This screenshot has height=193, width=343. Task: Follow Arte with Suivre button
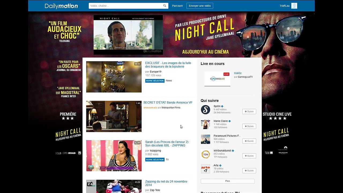pos(249,170)
